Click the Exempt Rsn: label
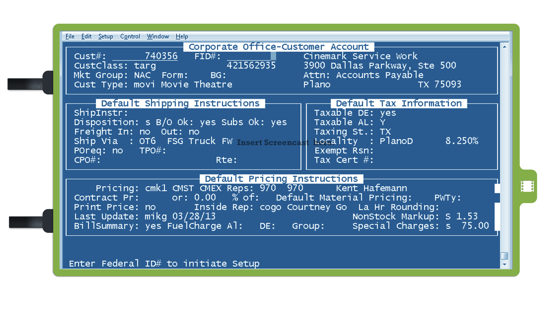Image resolution: width=555 pixels, height=312 pixels. [344, 151]
